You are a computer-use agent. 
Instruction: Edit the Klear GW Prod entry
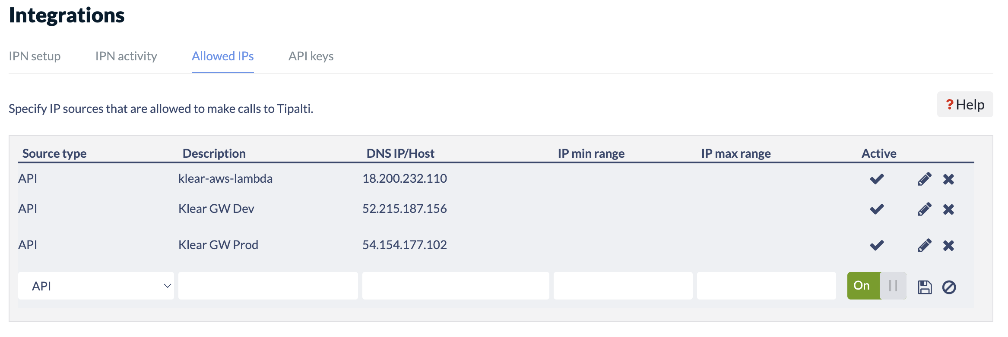pyautogui.click(x=924, y=245)
